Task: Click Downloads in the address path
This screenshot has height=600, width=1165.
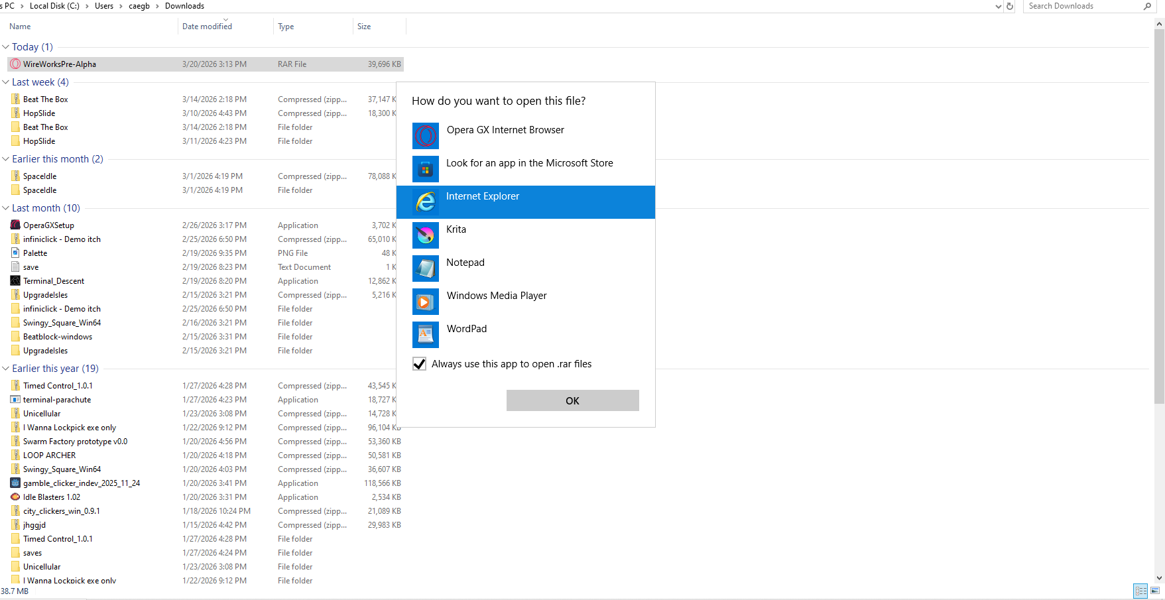Action: pos(184,6)
